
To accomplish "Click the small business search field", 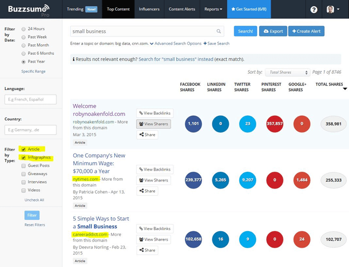I will pos(147,31).
